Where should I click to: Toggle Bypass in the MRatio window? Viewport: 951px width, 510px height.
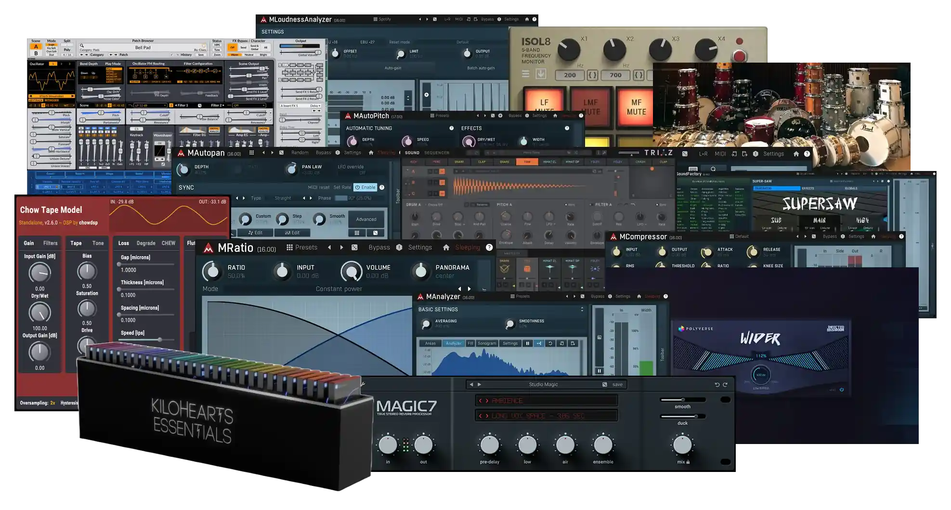point(379,248)
